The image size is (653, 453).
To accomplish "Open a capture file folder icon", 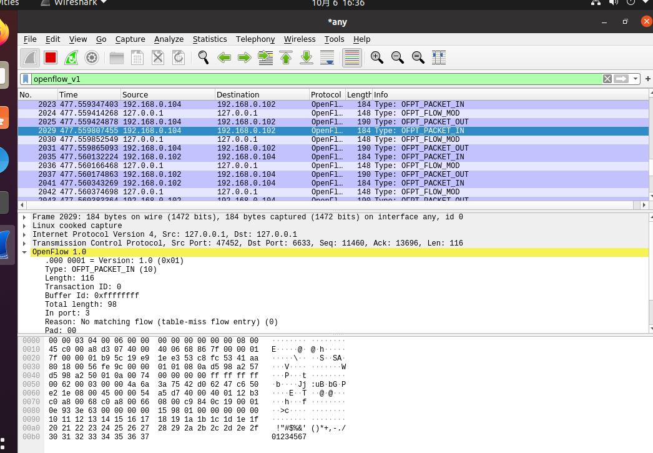I will pyautogui.click(x=117, y=57).
